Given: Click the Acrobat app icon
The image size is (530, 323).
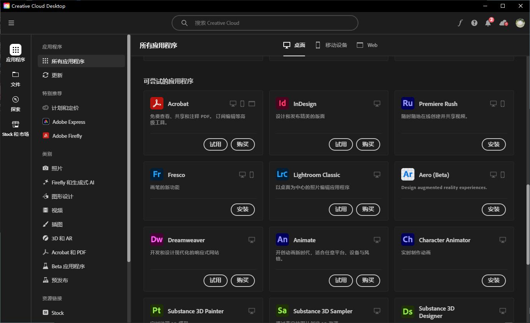Looking at the screenshot, I should [x=157, y=103].
